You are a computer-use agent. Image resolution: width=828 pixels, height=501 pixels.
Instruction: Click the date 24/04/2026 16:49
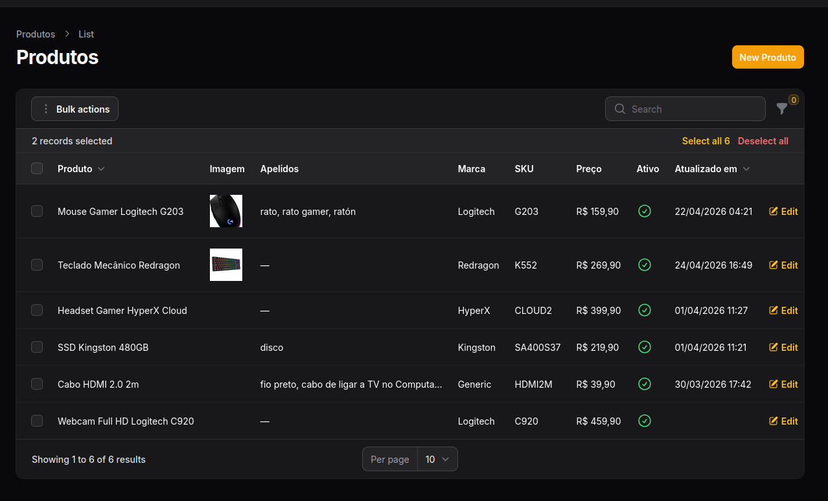pyautogui.click(x=713, y=265)
